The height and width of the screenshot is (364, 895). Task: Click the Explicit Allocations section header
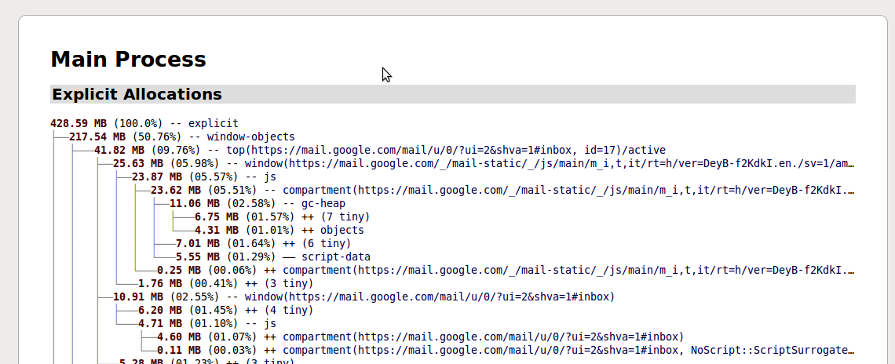pos(137,94)
